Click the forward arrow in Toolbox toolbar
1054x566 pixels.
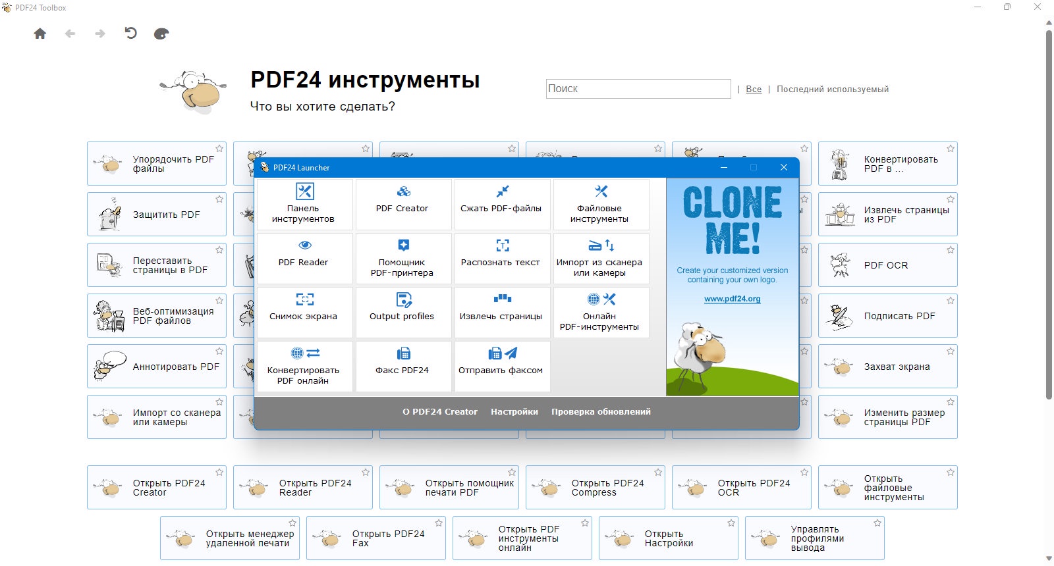point(100,34)
